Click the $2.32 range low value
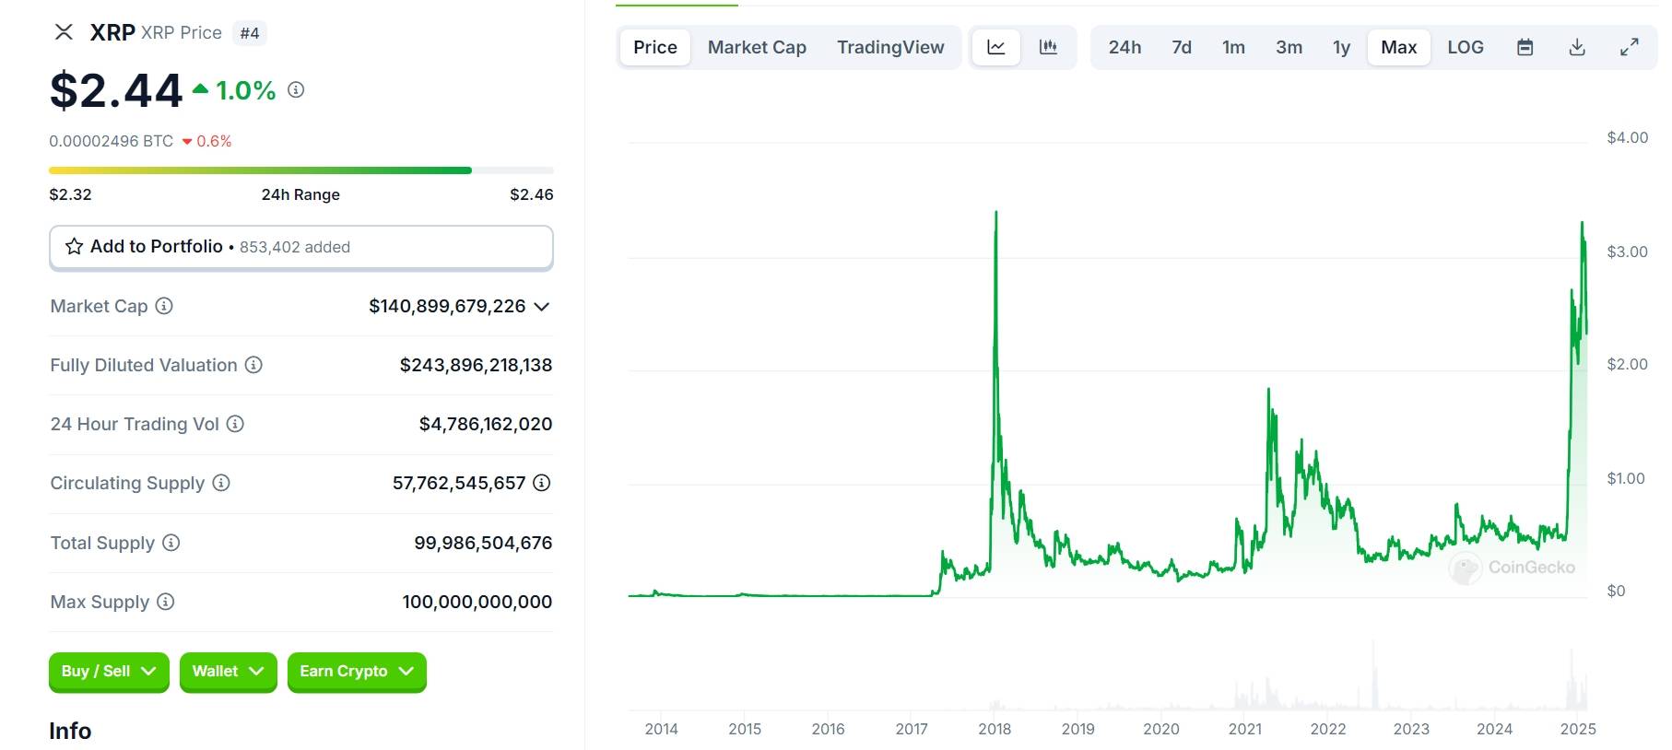 (x=70, y=194)
